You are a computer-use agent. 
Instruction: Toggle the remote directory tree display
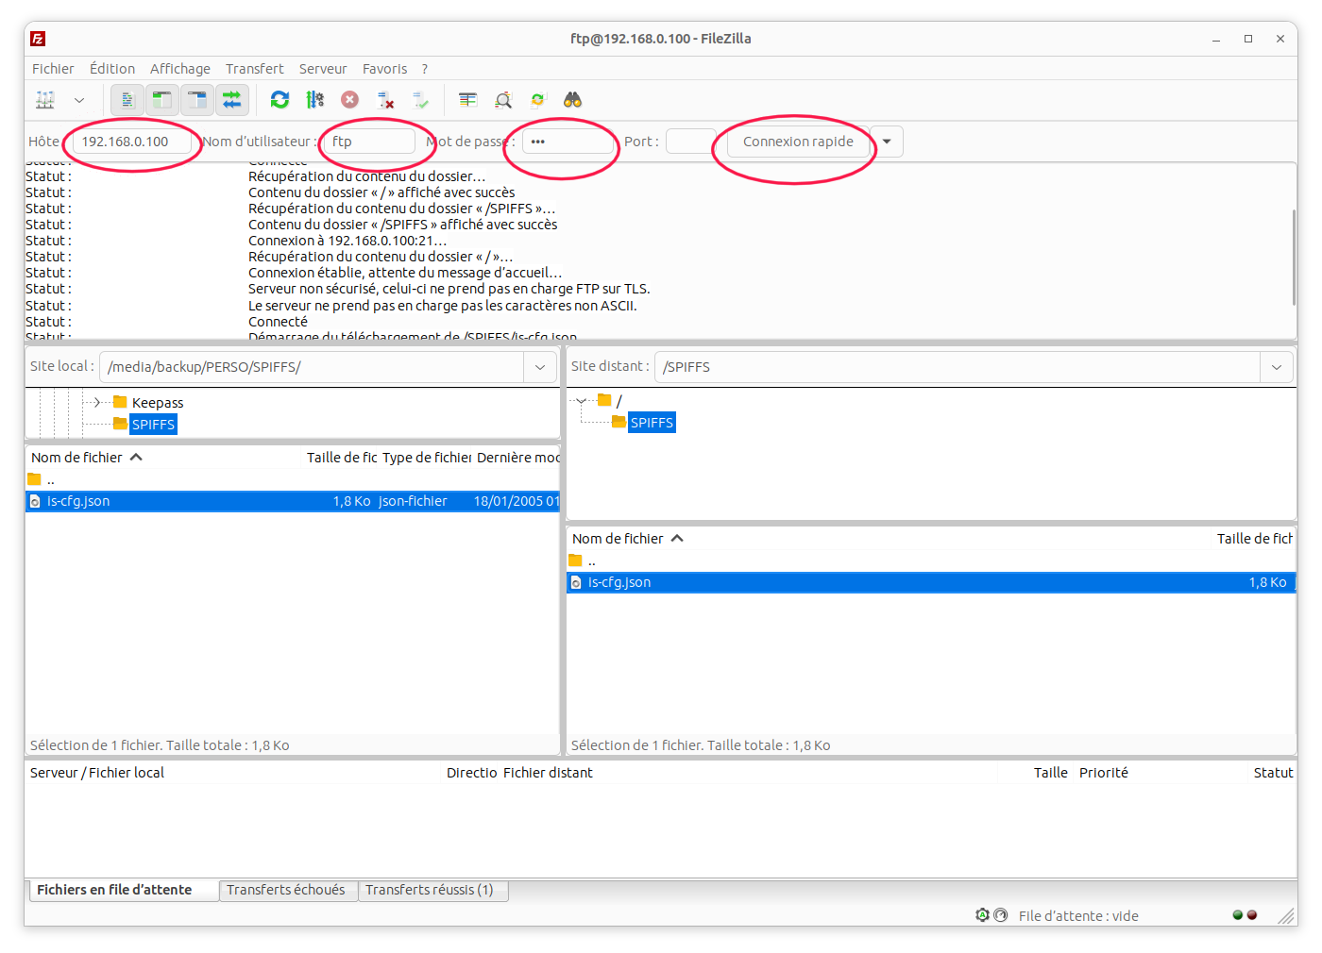(196, 100)
